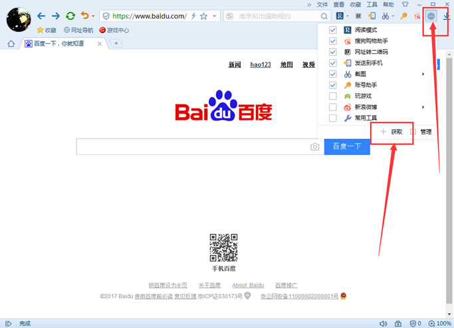Click 管理 to manage extensions

[x=421, y=132]
